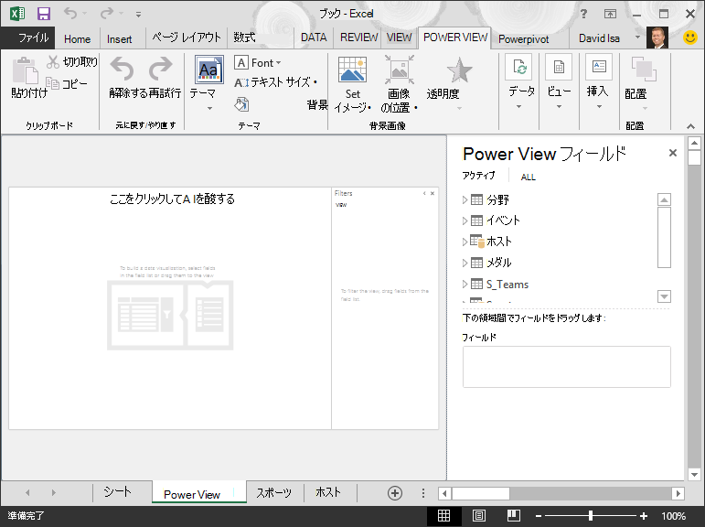Zoom in with the plus button
Screen dimensions: 705x527
pyautogui.click(x=644, y=516)
